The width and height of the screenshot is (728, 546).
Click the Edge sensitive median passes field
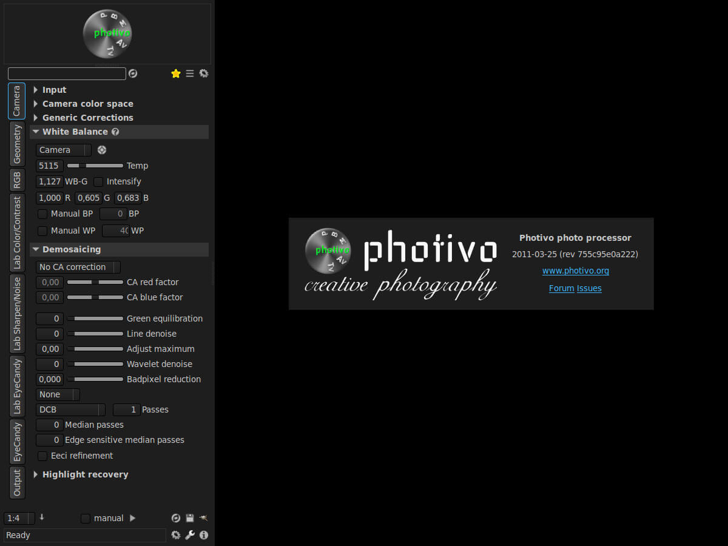coord(50,440)
